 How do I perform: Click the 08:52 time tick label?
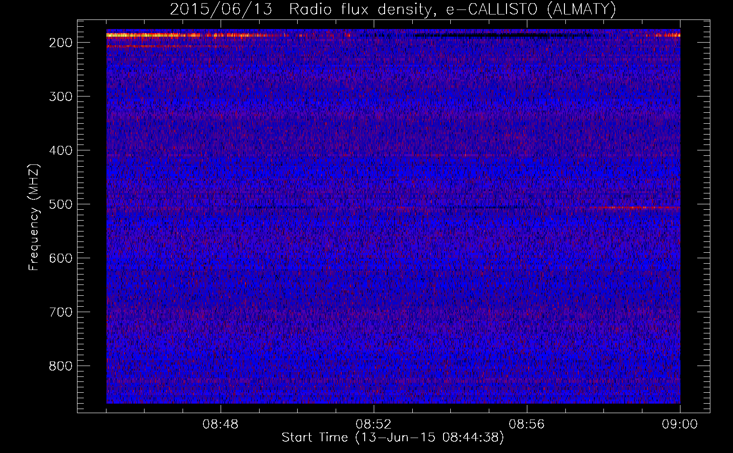point(374,424)
